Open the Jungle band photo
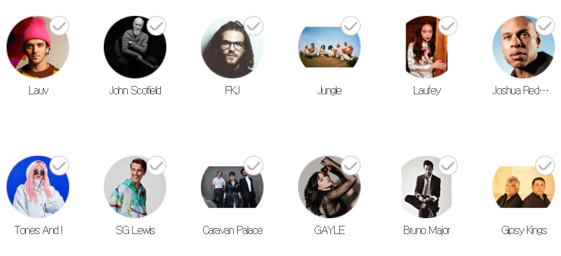This screenshot has width=561, height=256. point(329,47)
